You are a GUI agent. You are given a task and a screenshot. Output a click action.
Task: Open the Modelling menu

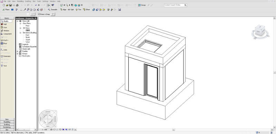(x=20, y=1)
